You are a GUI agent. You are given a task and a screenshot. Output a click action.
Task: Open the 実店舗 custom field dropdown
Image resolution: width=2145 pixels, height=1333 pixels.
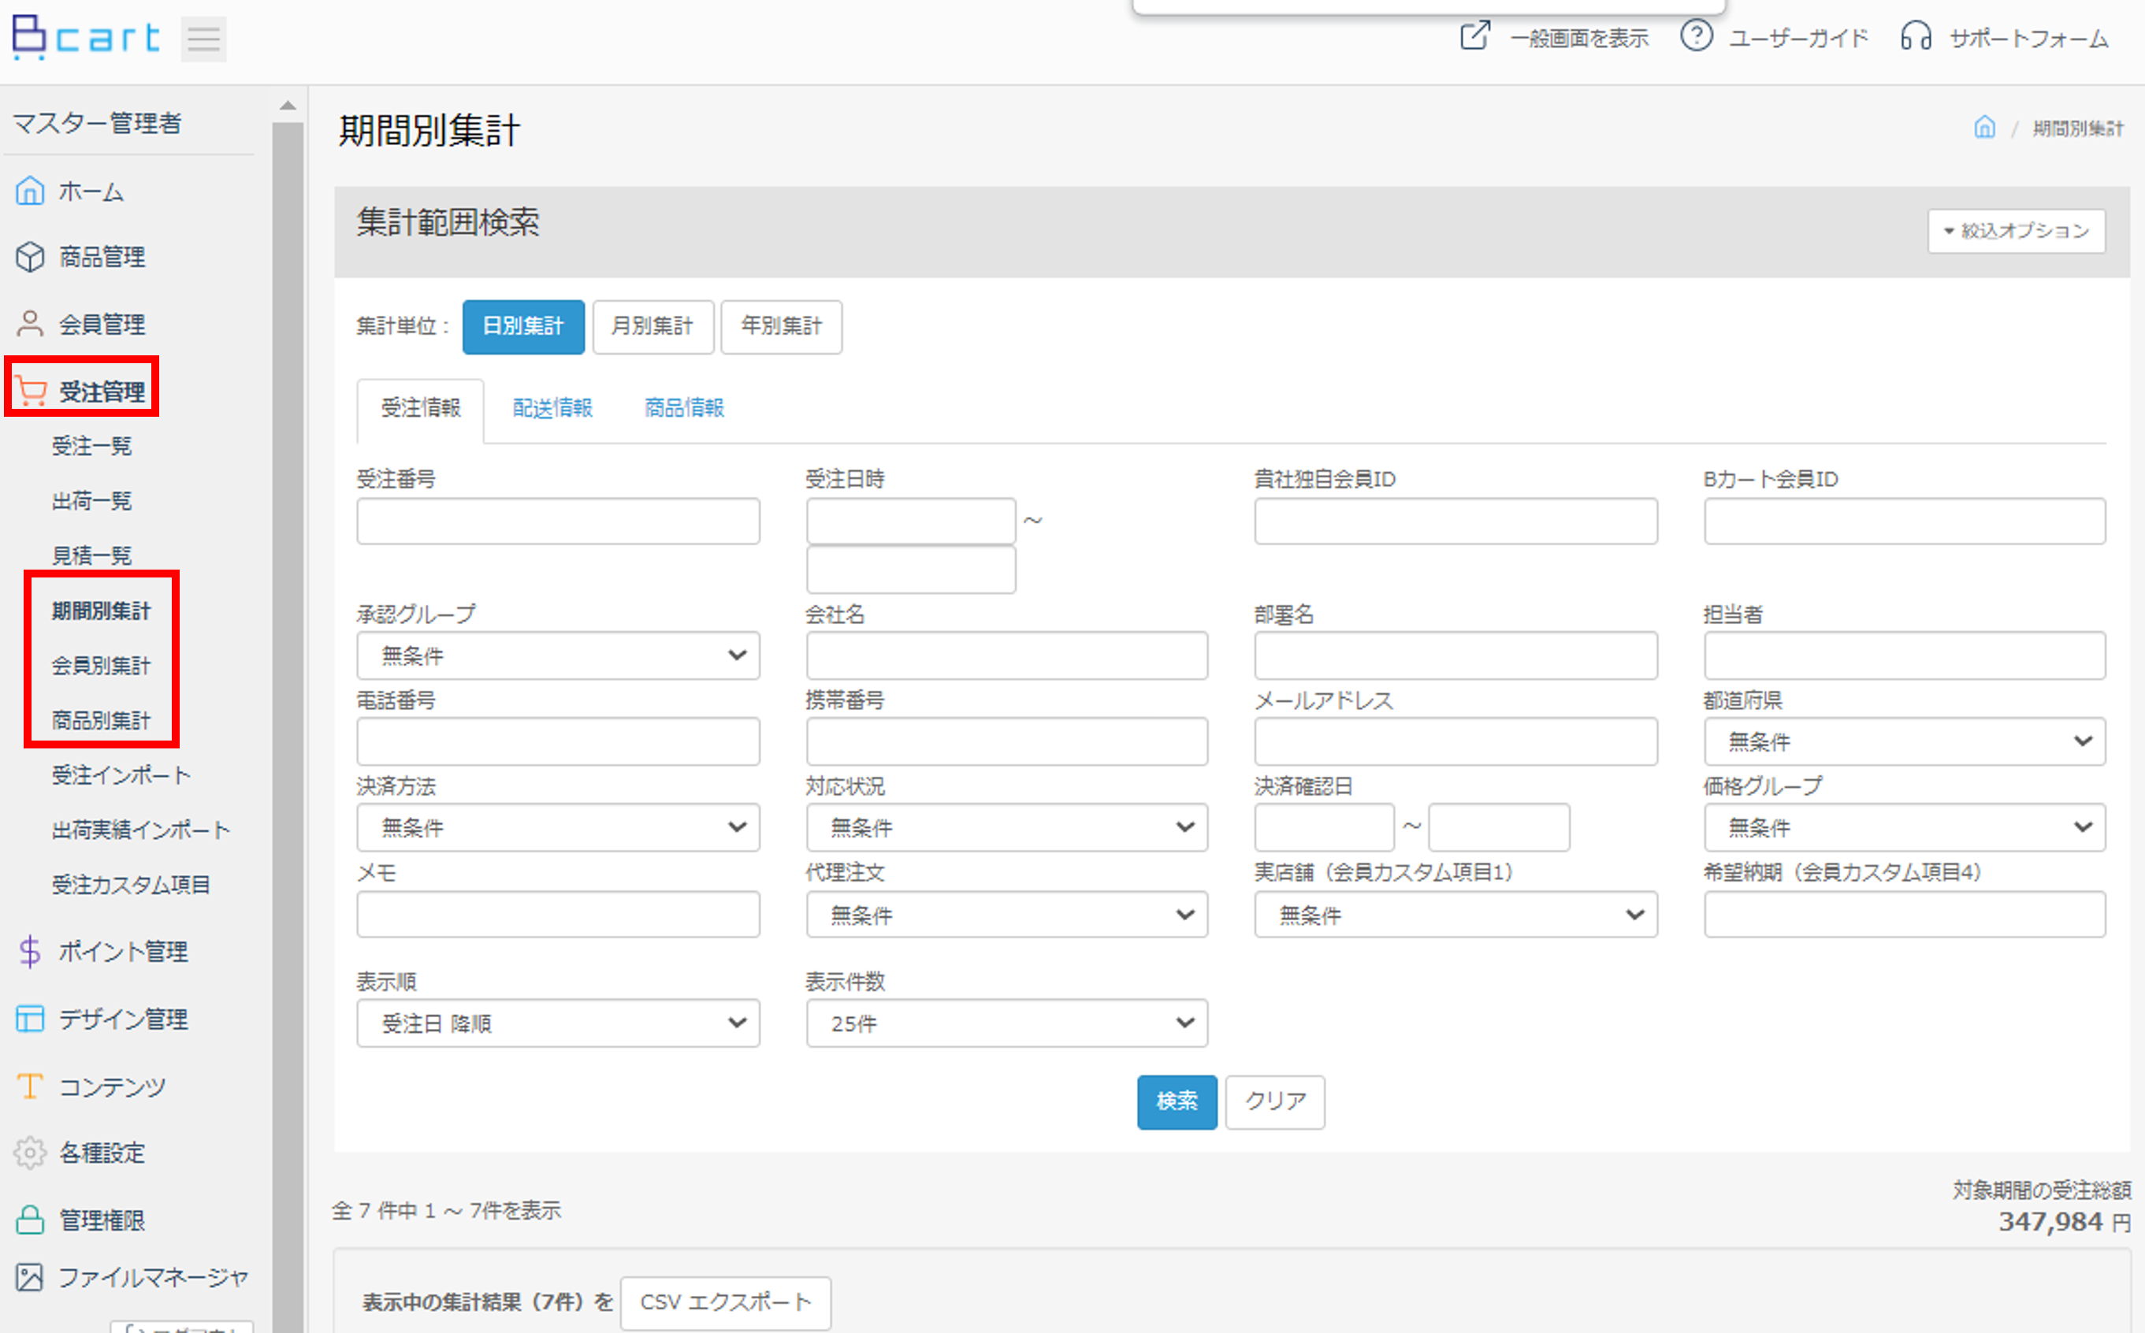click(x=1455, y=914)
